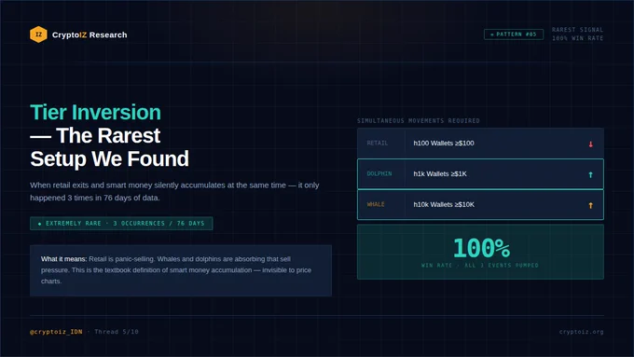
Task: Click the EXTREMELY RARE 3 OCCURRENCES badge
Action: [x=121, y=223]
